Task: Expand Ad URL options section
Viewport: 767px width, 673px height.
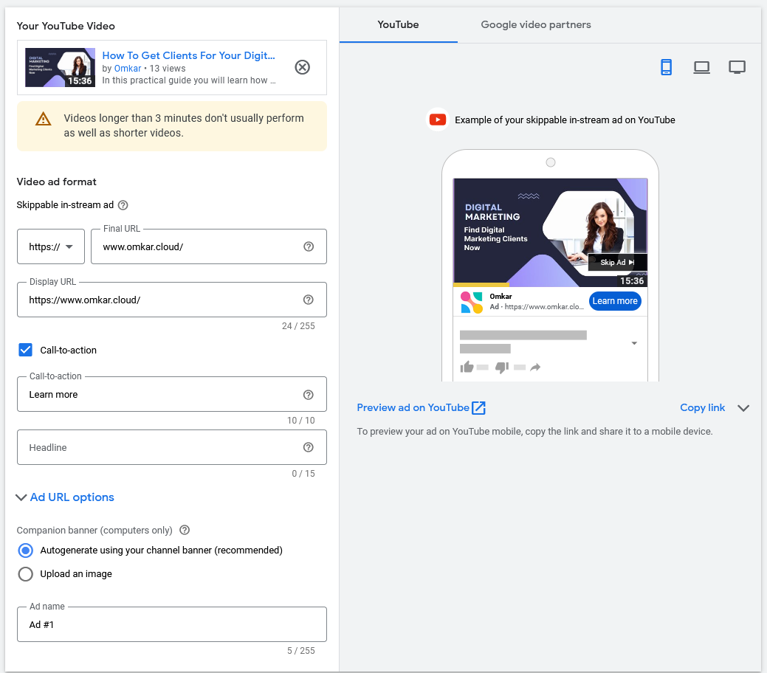Action: (x=65, y=497)
